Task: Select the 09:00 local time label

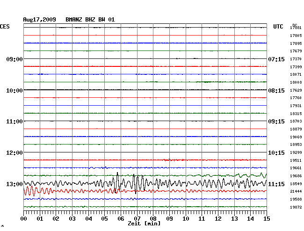Action: tap(14, 59)
